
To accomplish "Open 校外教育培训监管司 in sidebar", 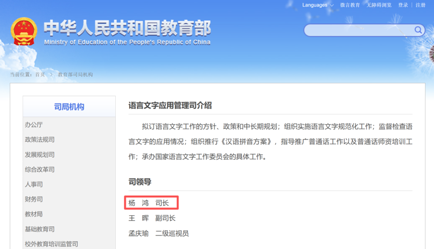I will point(51,244).
